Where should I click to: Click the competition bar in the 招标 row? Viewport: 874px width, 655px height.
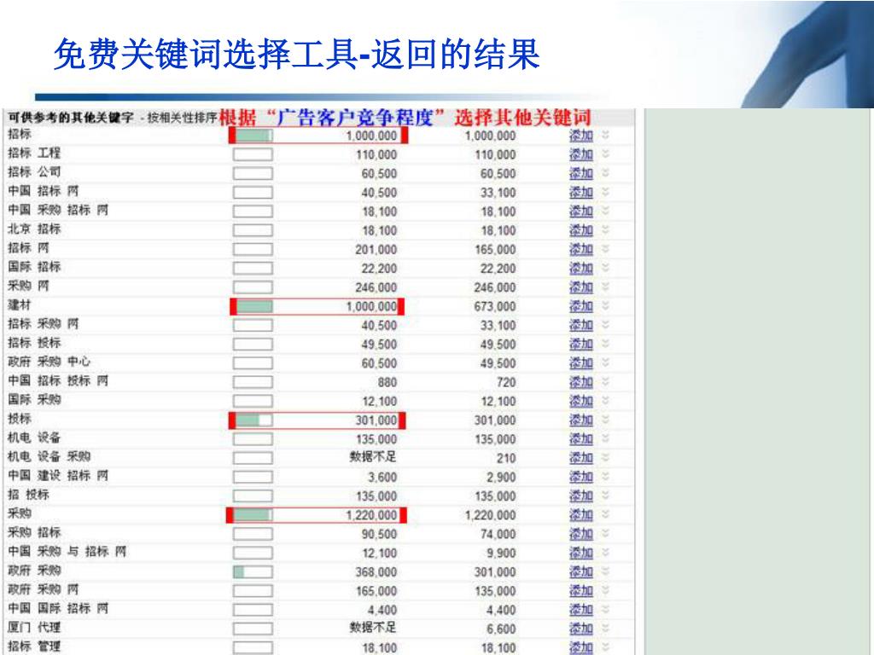tap(253, 136)
